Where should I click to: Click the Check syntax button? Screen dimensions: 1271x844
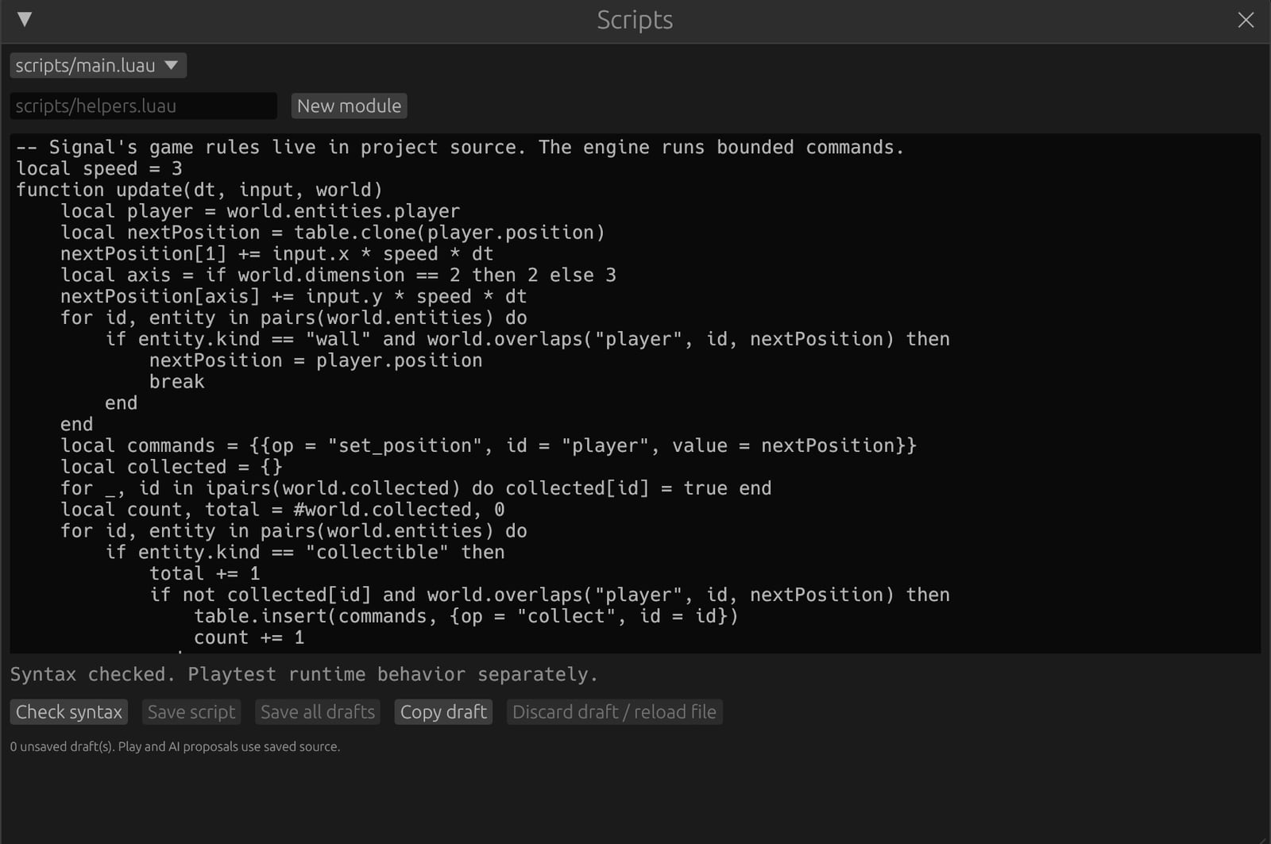point(69,711)
